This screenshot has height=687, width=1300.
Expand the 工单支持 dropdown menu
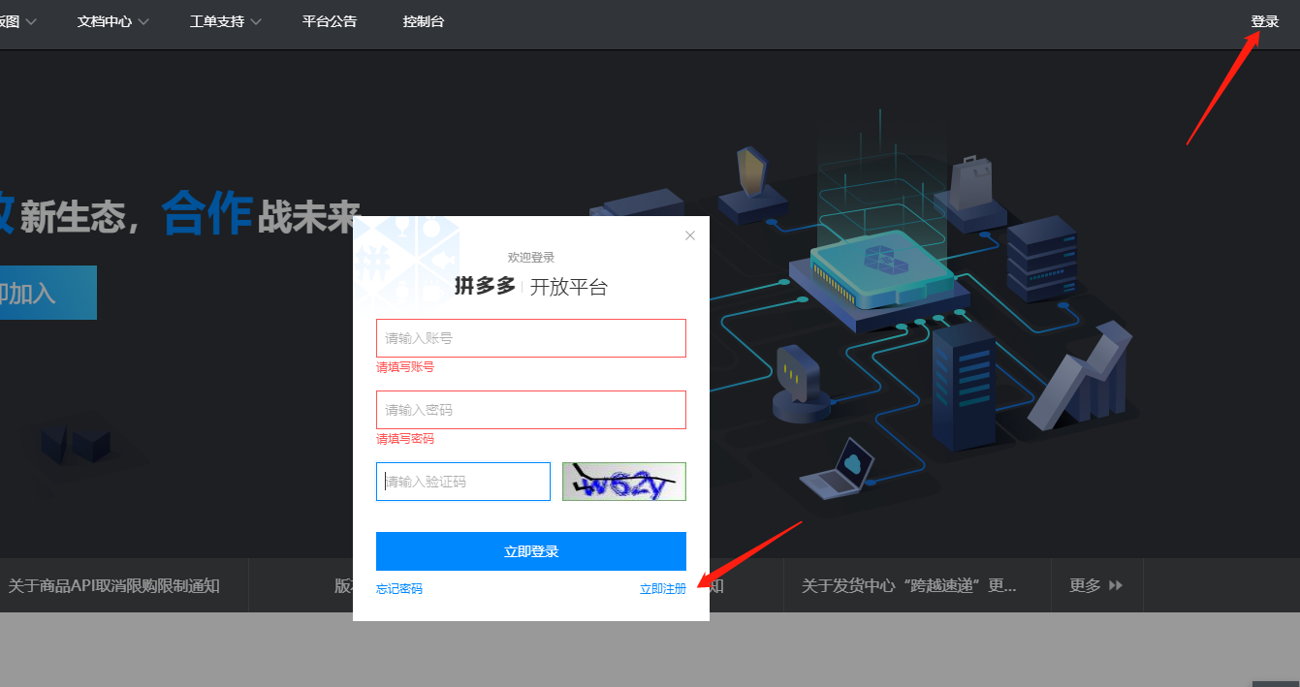click(x=226, y=21)
